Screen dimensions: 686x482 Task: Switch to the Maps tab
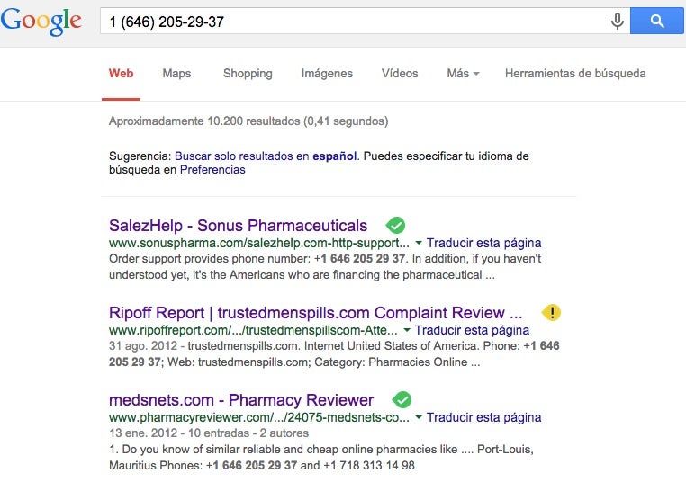coord(176,74)
